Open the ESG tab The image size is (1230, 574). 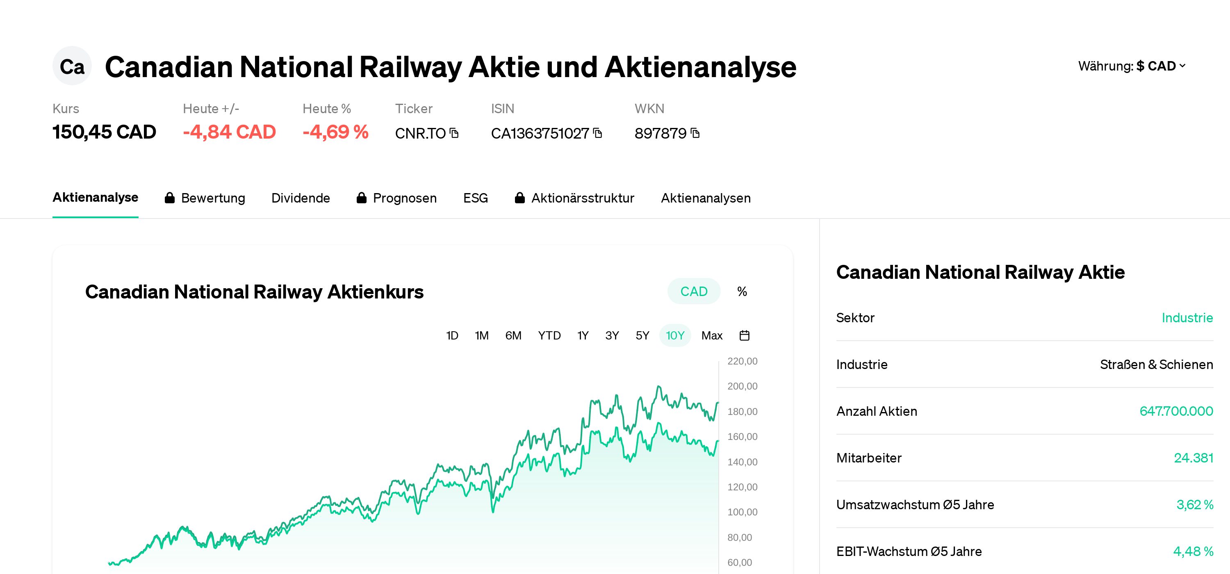pyautogui.click(x=475, y=198)
